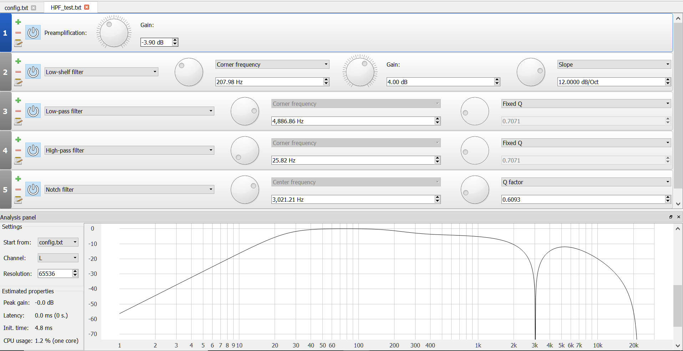Open Low-shelf Corner frequency dropdown
The width and height of the screenshot is (683, 351).
pyautogui.click(x=272, y=64)
